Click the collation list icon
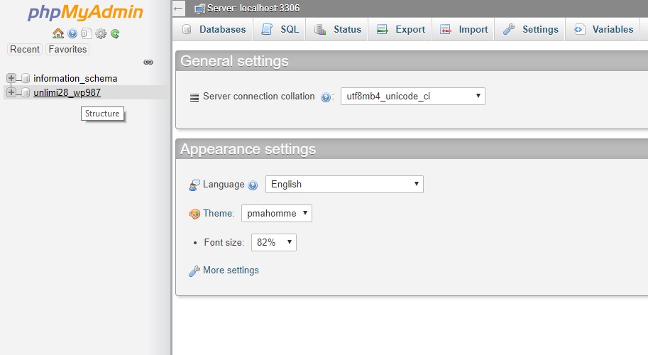 pyautogui.click(x=194, y=97)
